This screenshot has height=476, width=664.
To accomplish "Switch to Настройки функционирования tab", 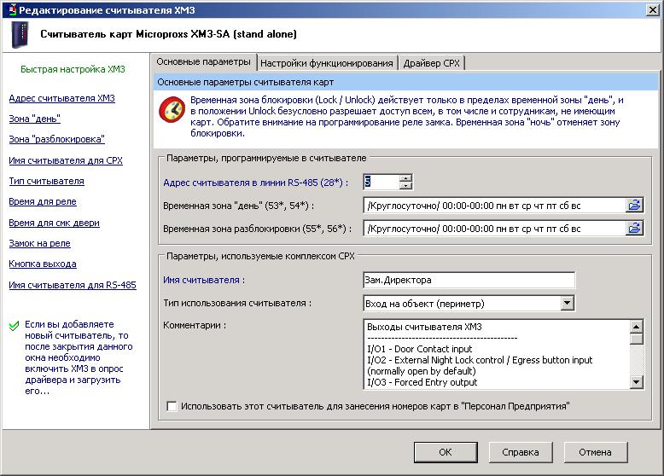I will click(x=327, y=63).
